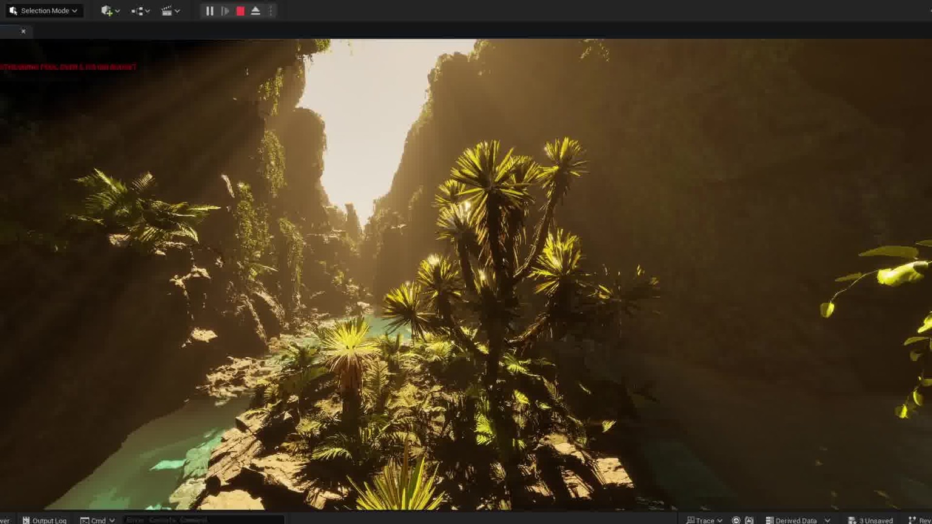Open the Cmd type dropdown
Viewport: 932px width, 524px height.
click(97, 520)
